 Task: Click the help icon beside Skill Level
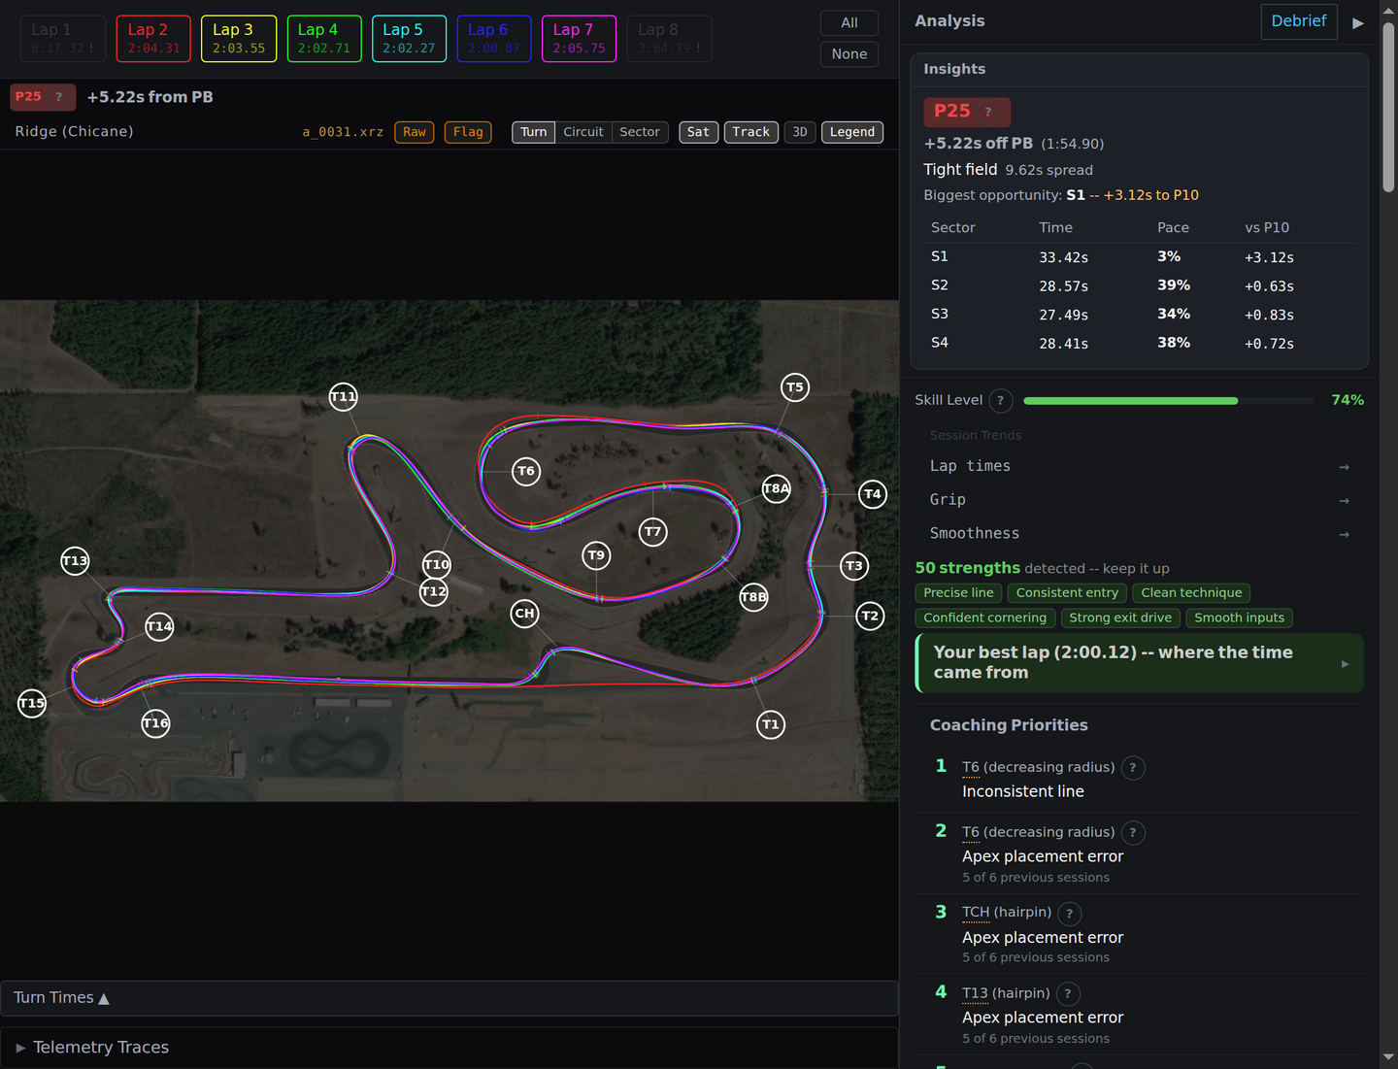tap(1000, 400)
